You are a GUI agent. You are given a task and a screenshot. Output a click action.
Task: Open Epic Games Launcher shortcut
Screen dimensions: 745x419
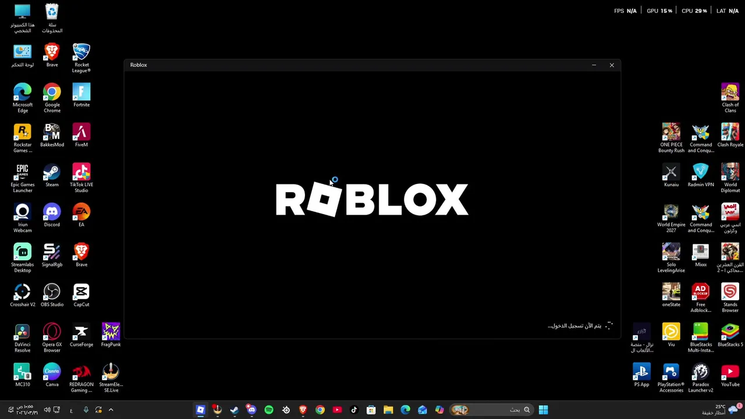pyautogui.click(x=22, y=178)
